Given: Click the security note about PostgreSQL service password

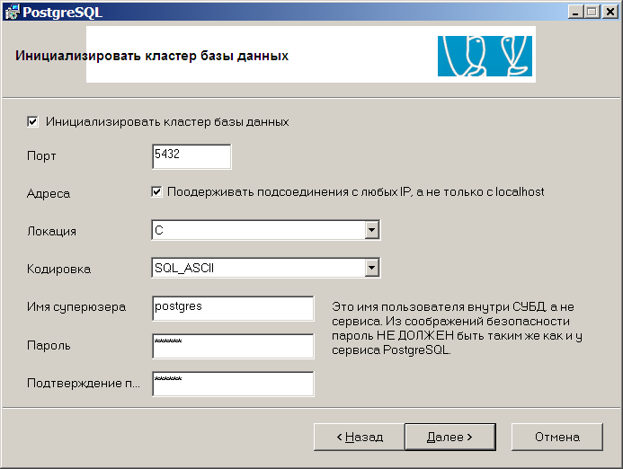Looking at the screenshot, I should click(457, 329).
